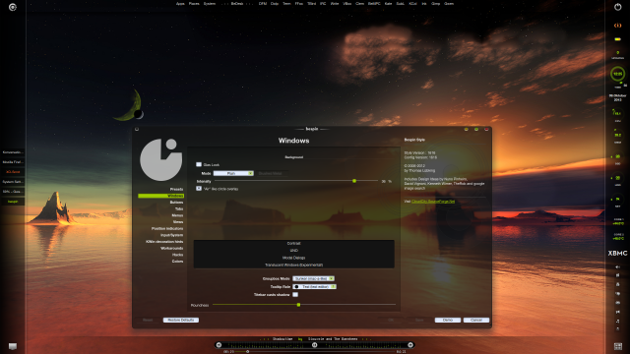
Task: Click the Bespin pie-shaped logo
Action: coord(161,159)
